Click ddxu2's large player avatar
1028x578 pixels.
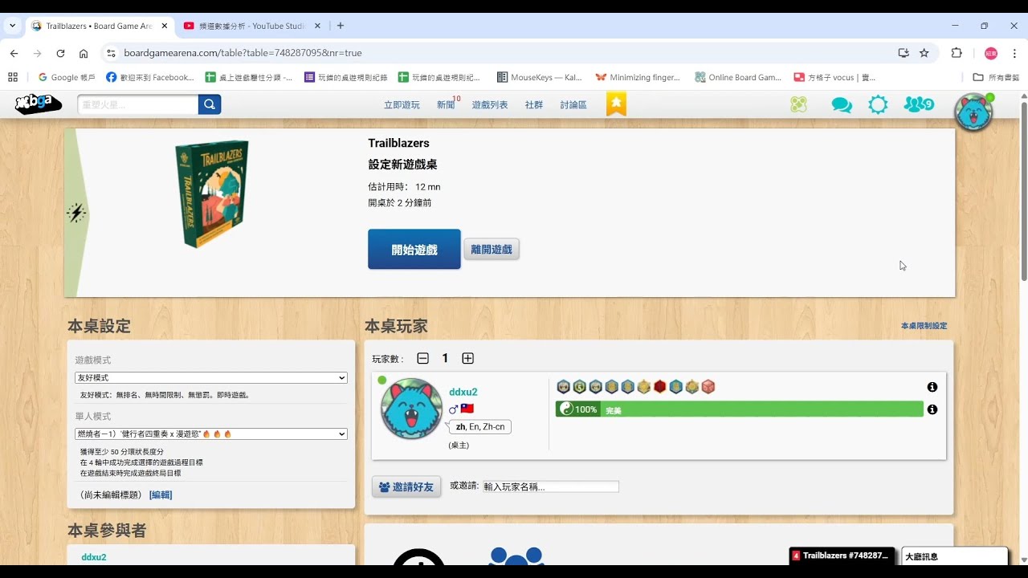tap(411, 409)
